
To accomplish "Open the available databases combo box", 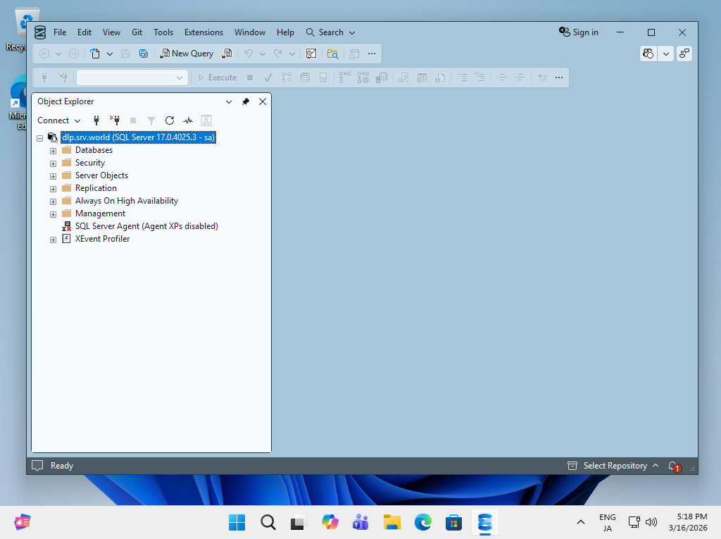I will pyautogui.click(x=132, y=78).
